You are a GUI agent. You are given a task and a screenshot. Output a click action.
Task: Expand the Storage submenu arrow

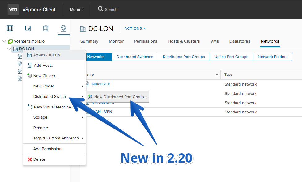82,117
